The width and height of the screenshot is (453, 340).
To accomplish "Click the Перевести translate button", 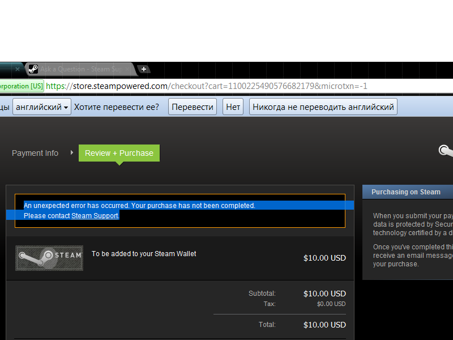I will point(193,107).
